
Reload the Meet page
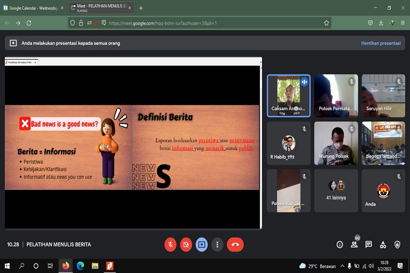click(29, 23)
